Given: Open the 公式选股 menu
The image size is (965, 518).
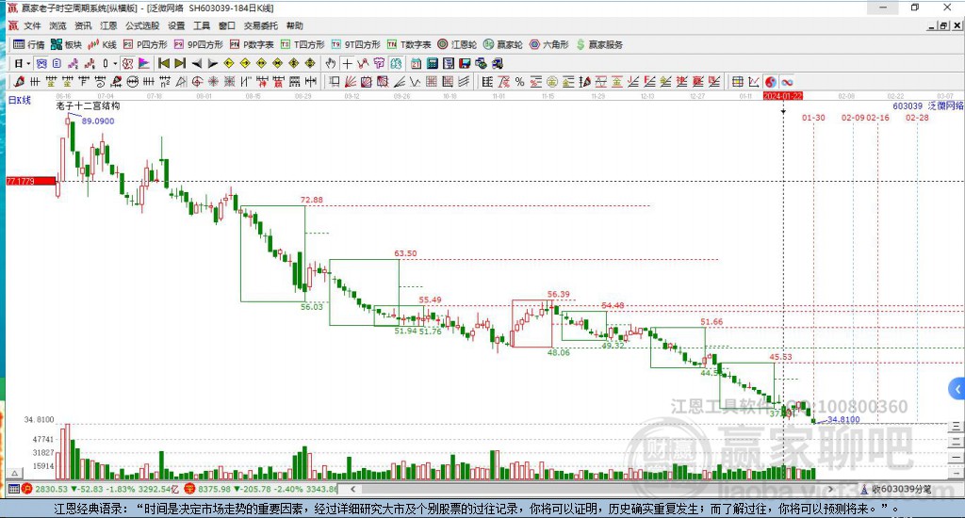Looking at the screenshot, I should [142, 25].
